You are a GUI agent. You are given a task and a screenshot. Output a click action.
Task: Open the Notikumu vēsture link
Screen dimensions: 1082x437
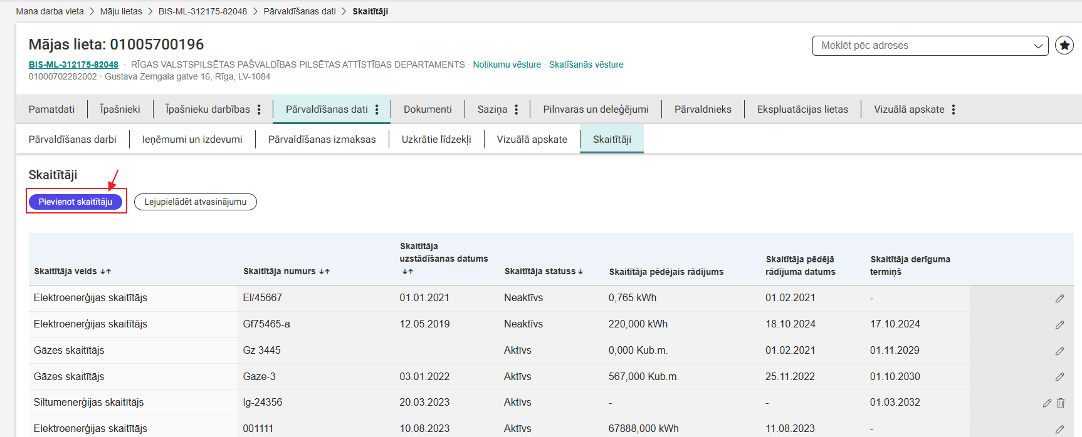[507, 64]
